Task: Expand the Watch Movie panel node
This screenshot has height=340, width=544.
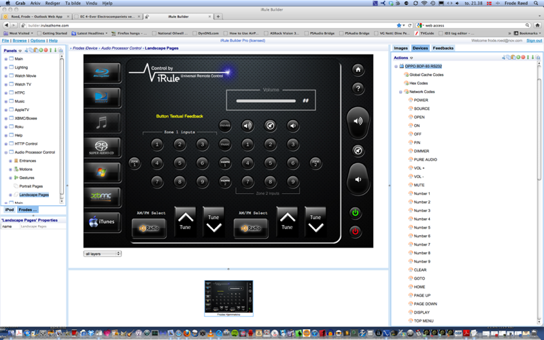Action: [x=6, y=76]
